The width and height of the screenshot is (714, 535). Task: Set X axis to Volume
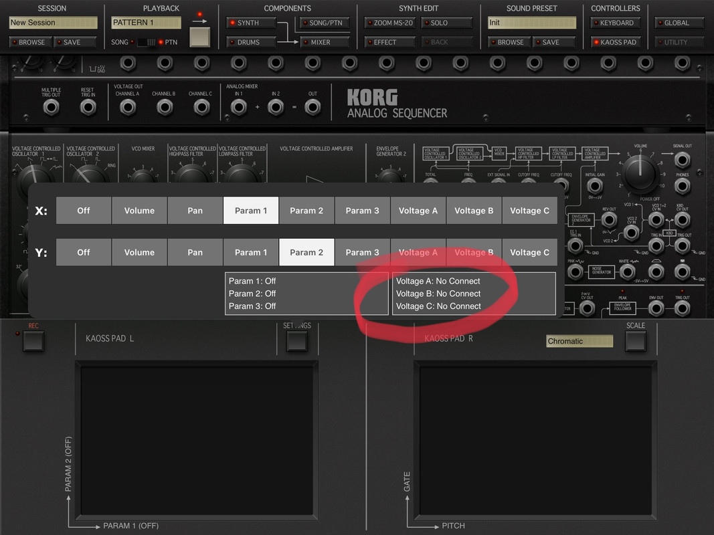pos(139,210)
